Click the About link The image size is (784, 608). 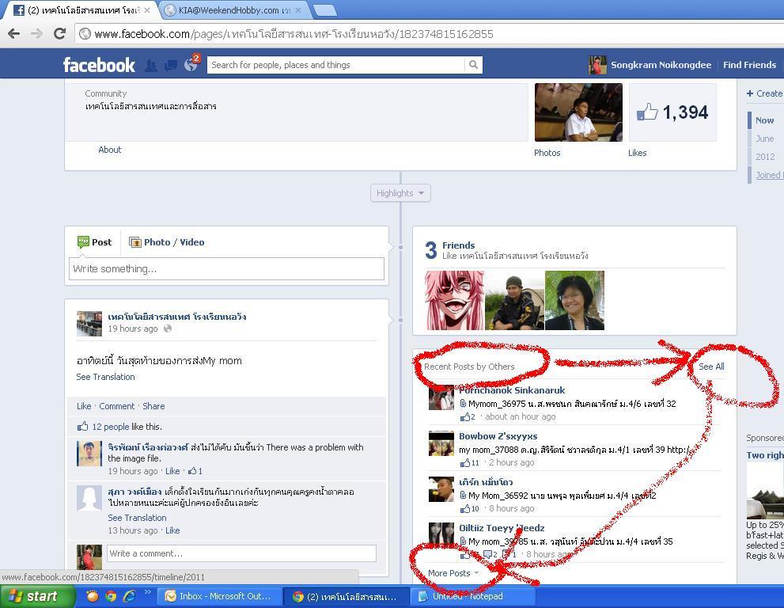pos(109,150)
